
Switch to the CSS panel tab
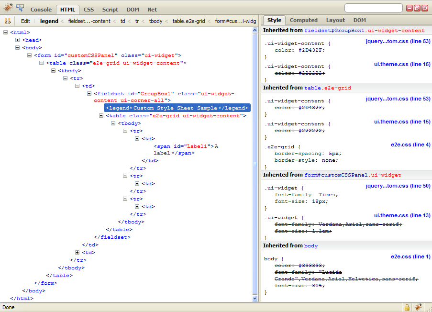(89, 9)
